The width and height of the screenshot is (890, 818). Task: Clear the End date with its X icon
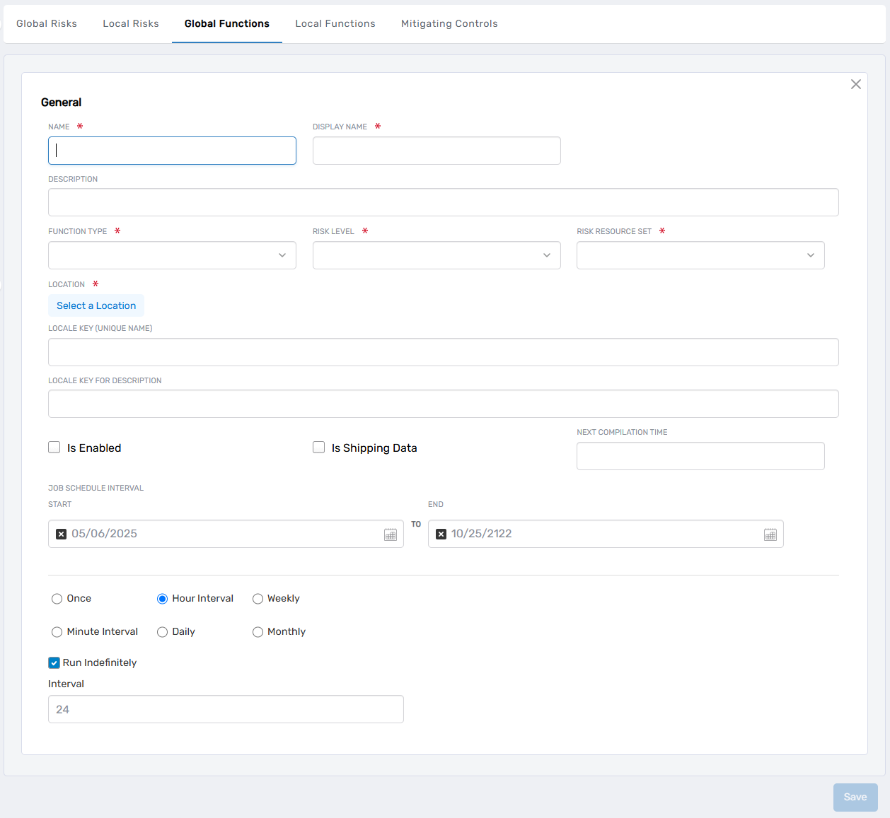(441, 534)
